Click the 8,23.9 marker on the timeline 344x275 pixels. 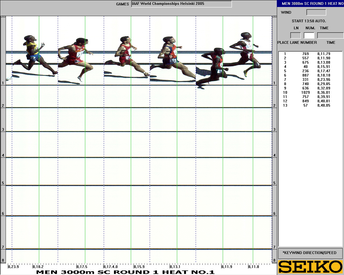point(13,267)
